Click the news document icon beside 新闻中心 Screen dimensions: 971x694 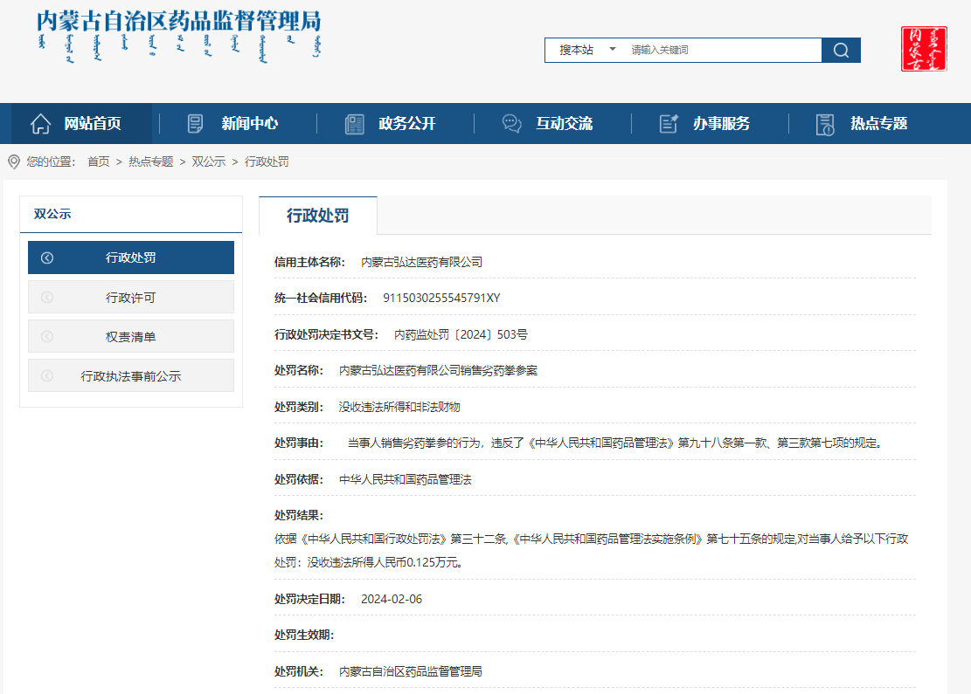[x=195, y=124]
